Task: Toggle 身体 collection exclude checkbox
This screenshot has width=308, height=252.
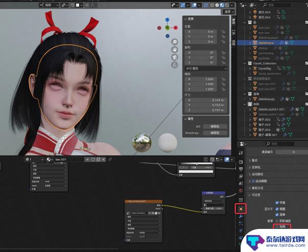Action: click(x=307, y=94)
